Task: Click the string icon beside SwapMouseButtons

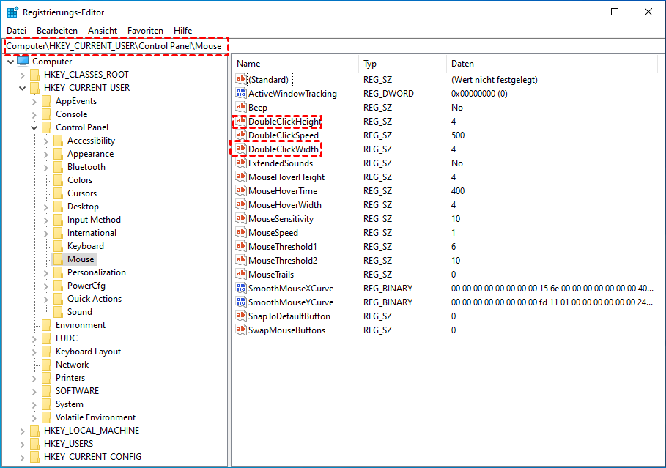Action: click(241, 330)
